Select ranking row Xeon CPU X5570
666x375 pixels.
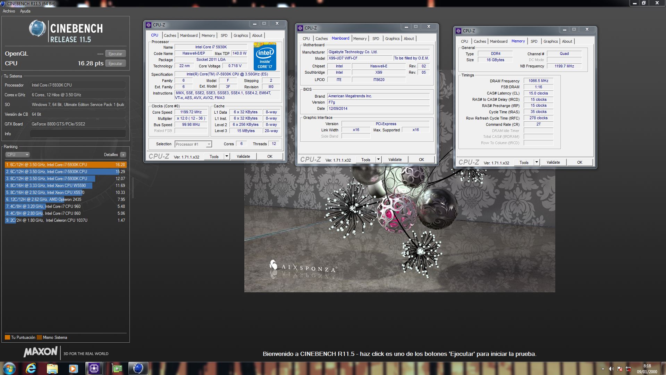[66, 193]
